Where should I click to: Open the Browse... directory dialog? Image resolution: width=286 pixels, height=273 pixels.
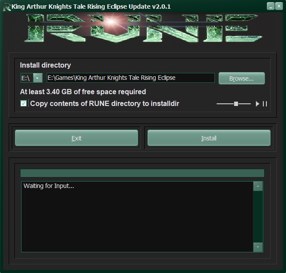[x=242, y=78]
